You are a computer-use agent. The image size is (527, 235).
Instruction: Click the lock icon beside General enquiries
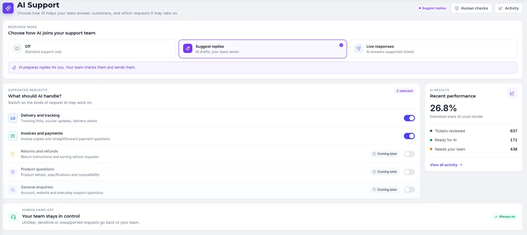coord(374,190)
